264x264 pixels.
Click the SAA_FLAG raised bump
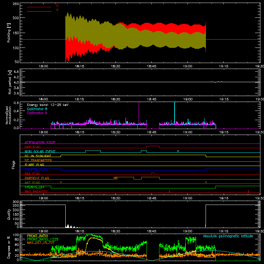152,173
